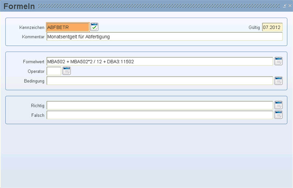293x188 pixels.
Task: Click the Gültig date field 07.2012
Action: pyautogui.click(x=272, y=27)
